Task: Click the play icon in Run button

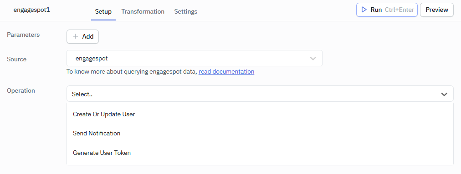Action: pyautogui.click(x=364, y=10)
